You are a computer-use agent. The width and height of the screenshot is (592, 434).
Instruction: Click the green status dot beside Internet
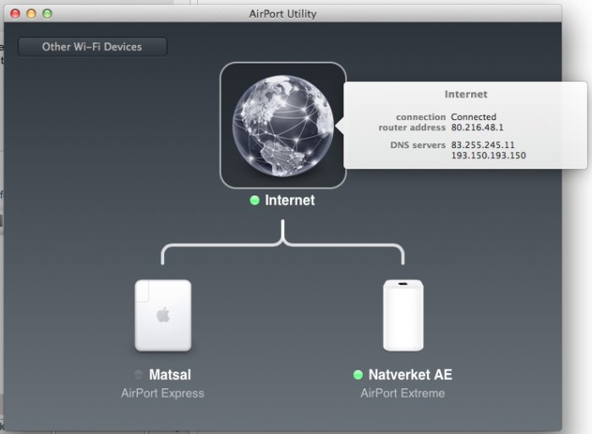255,201
